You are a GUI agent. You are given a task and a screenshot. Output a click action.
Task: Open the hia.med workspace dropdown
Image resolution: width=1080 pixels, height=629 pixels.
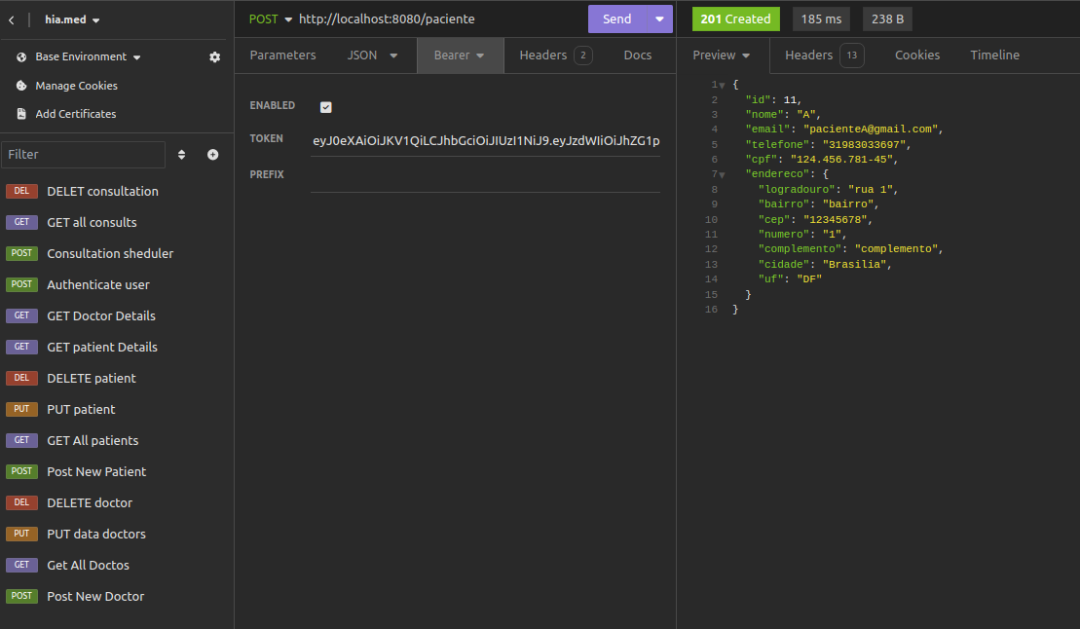coord(72,20)
